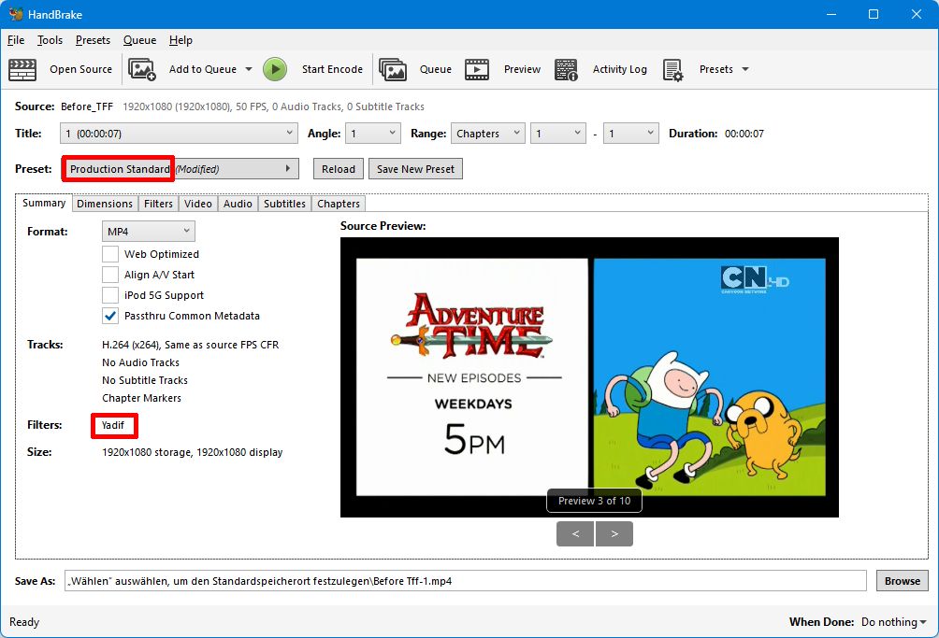
Task: Expand the Presets toolbar dropdown arrow
Action: pyautogui.click(x=745, y=69)
